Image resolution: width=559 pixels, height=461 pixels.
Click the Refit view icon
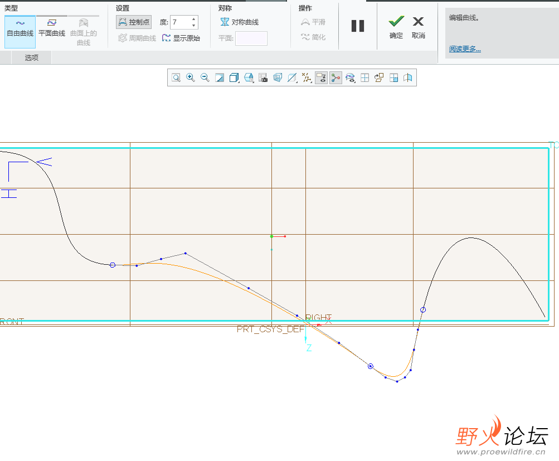pos(176,77)
